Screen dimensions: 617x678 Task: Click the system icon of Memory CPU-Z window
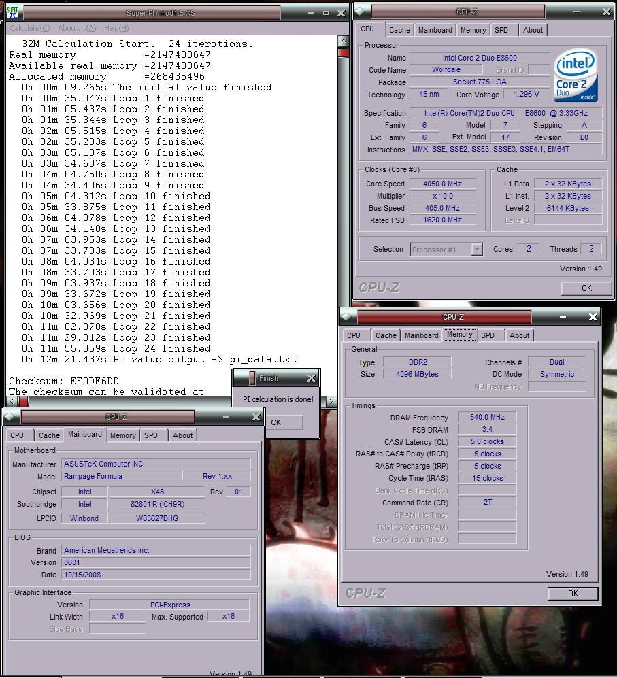coord(346,316)
